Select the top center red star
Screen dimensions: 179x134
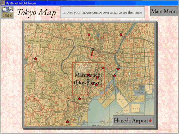(x=89, y=34)
